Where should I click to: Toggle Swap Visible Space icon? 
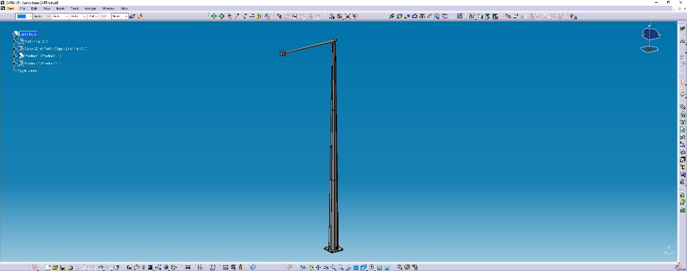click(387, 267)
